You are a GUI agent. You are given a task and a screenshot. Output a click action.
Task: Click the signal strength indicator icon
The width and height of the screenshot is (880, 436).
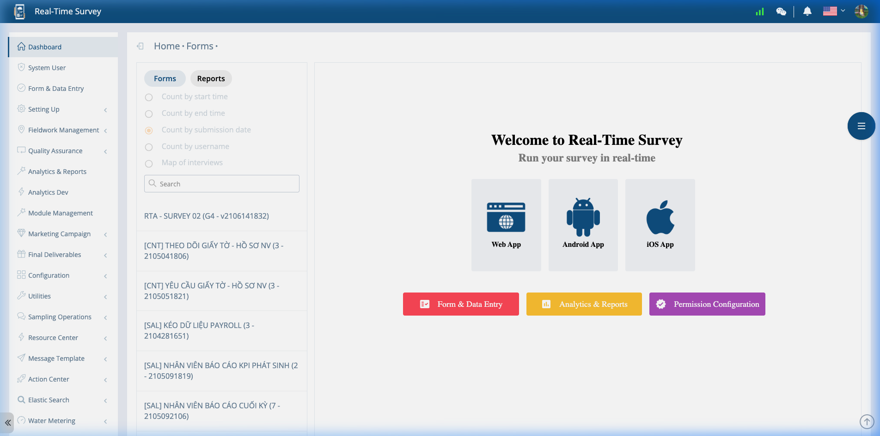(759, 12)
